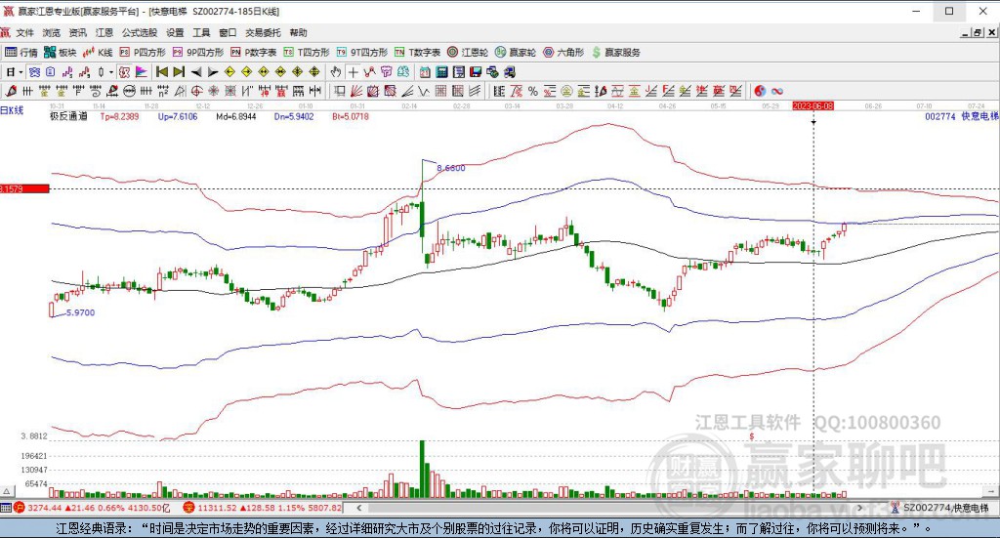Screen dimensions: 1000x538
Task: Click the black right arrow icon
Action: coord(213,72)
